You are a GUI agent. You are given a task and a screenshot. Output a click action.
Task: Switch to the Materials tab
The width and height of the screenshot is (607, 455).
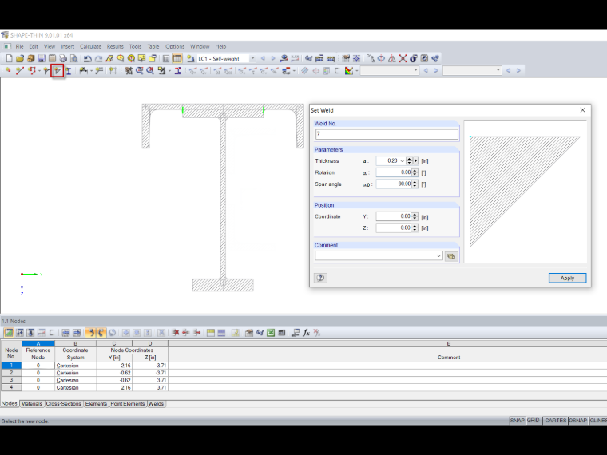click(31, 404)
